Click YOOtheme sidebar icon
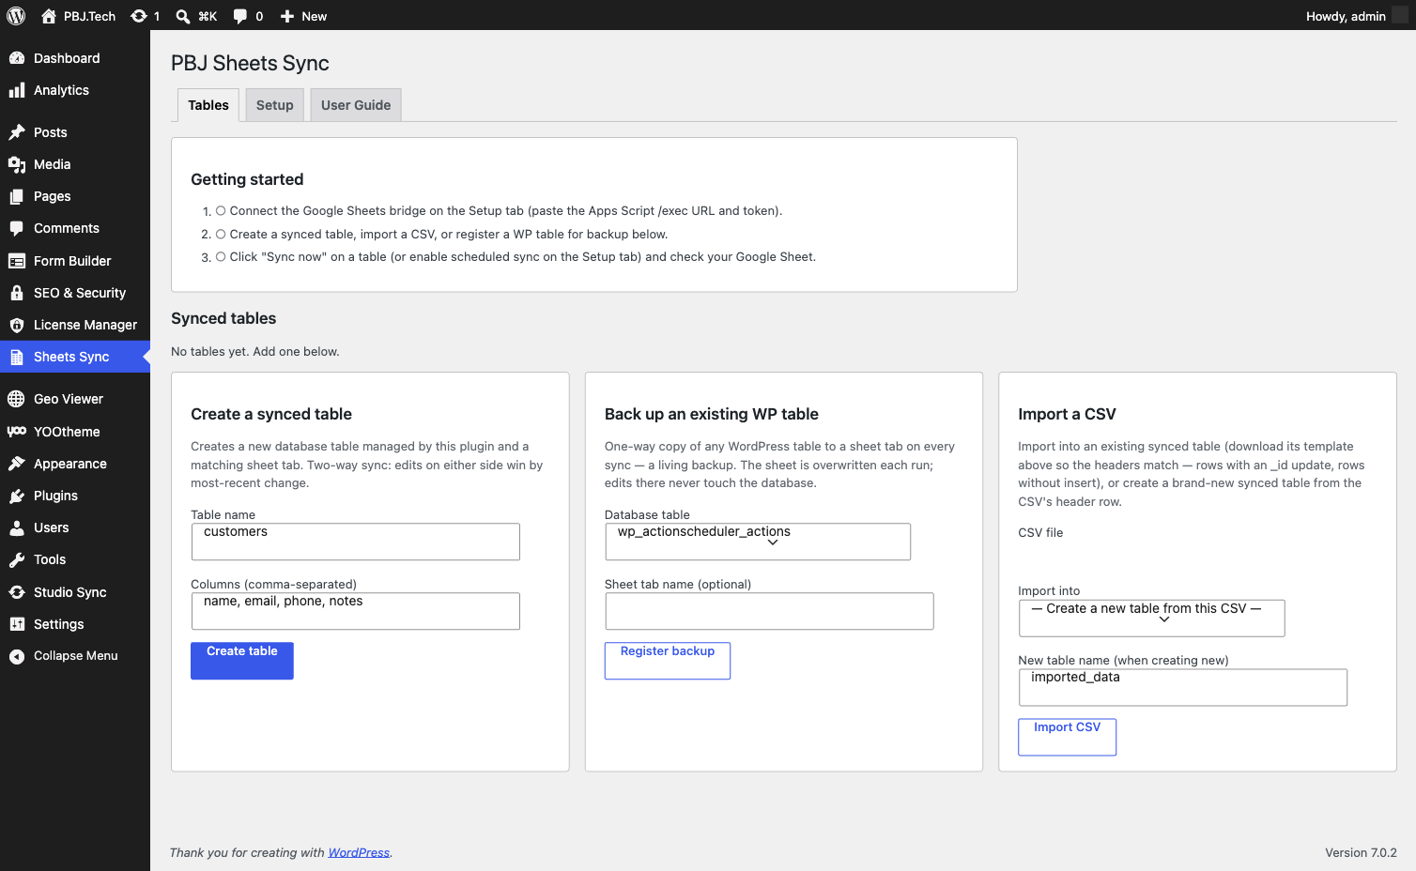The image size is (1416, 871). tap(17, 432)
